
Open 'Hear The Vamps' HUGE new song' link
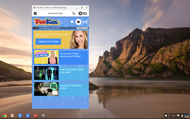[72, 71]
